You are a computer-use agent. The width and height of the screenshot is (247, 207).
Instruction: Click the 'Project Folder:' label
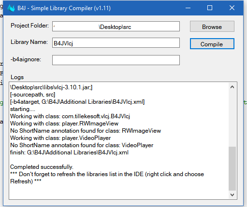tap(29, 26)
